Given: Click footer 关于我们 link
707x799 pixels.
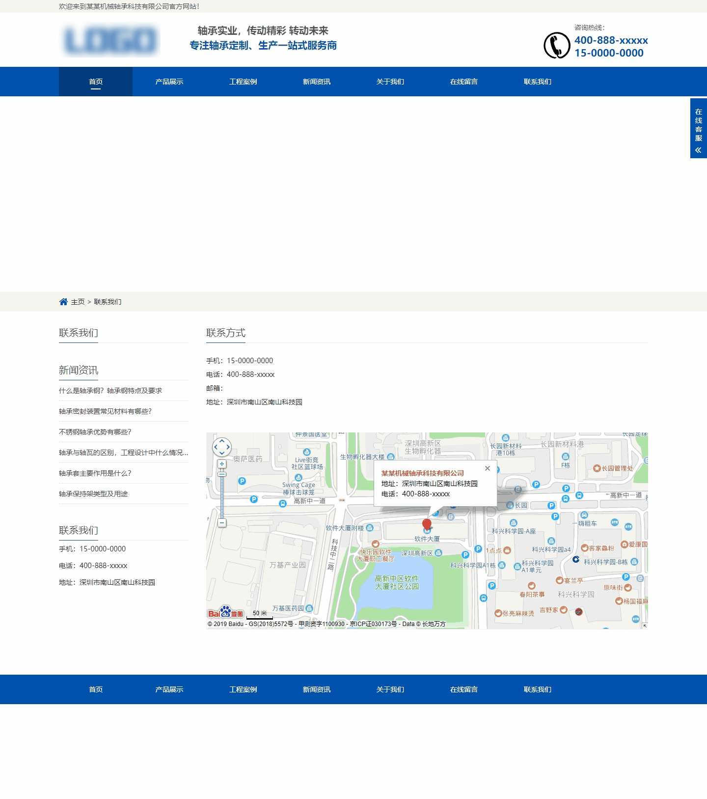Looking at the screenshot, I should (390, 689).
